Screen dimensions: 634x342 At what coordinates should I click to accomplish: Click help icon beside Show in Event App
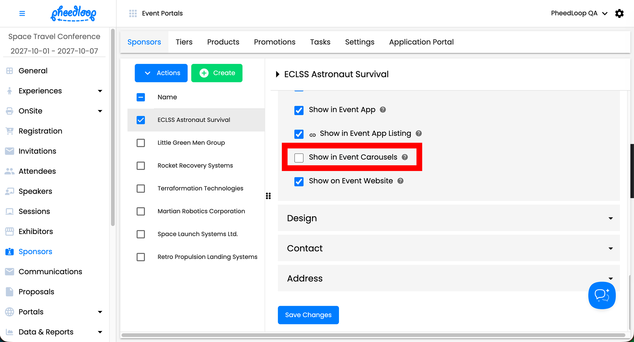click(x=383, y=110)
